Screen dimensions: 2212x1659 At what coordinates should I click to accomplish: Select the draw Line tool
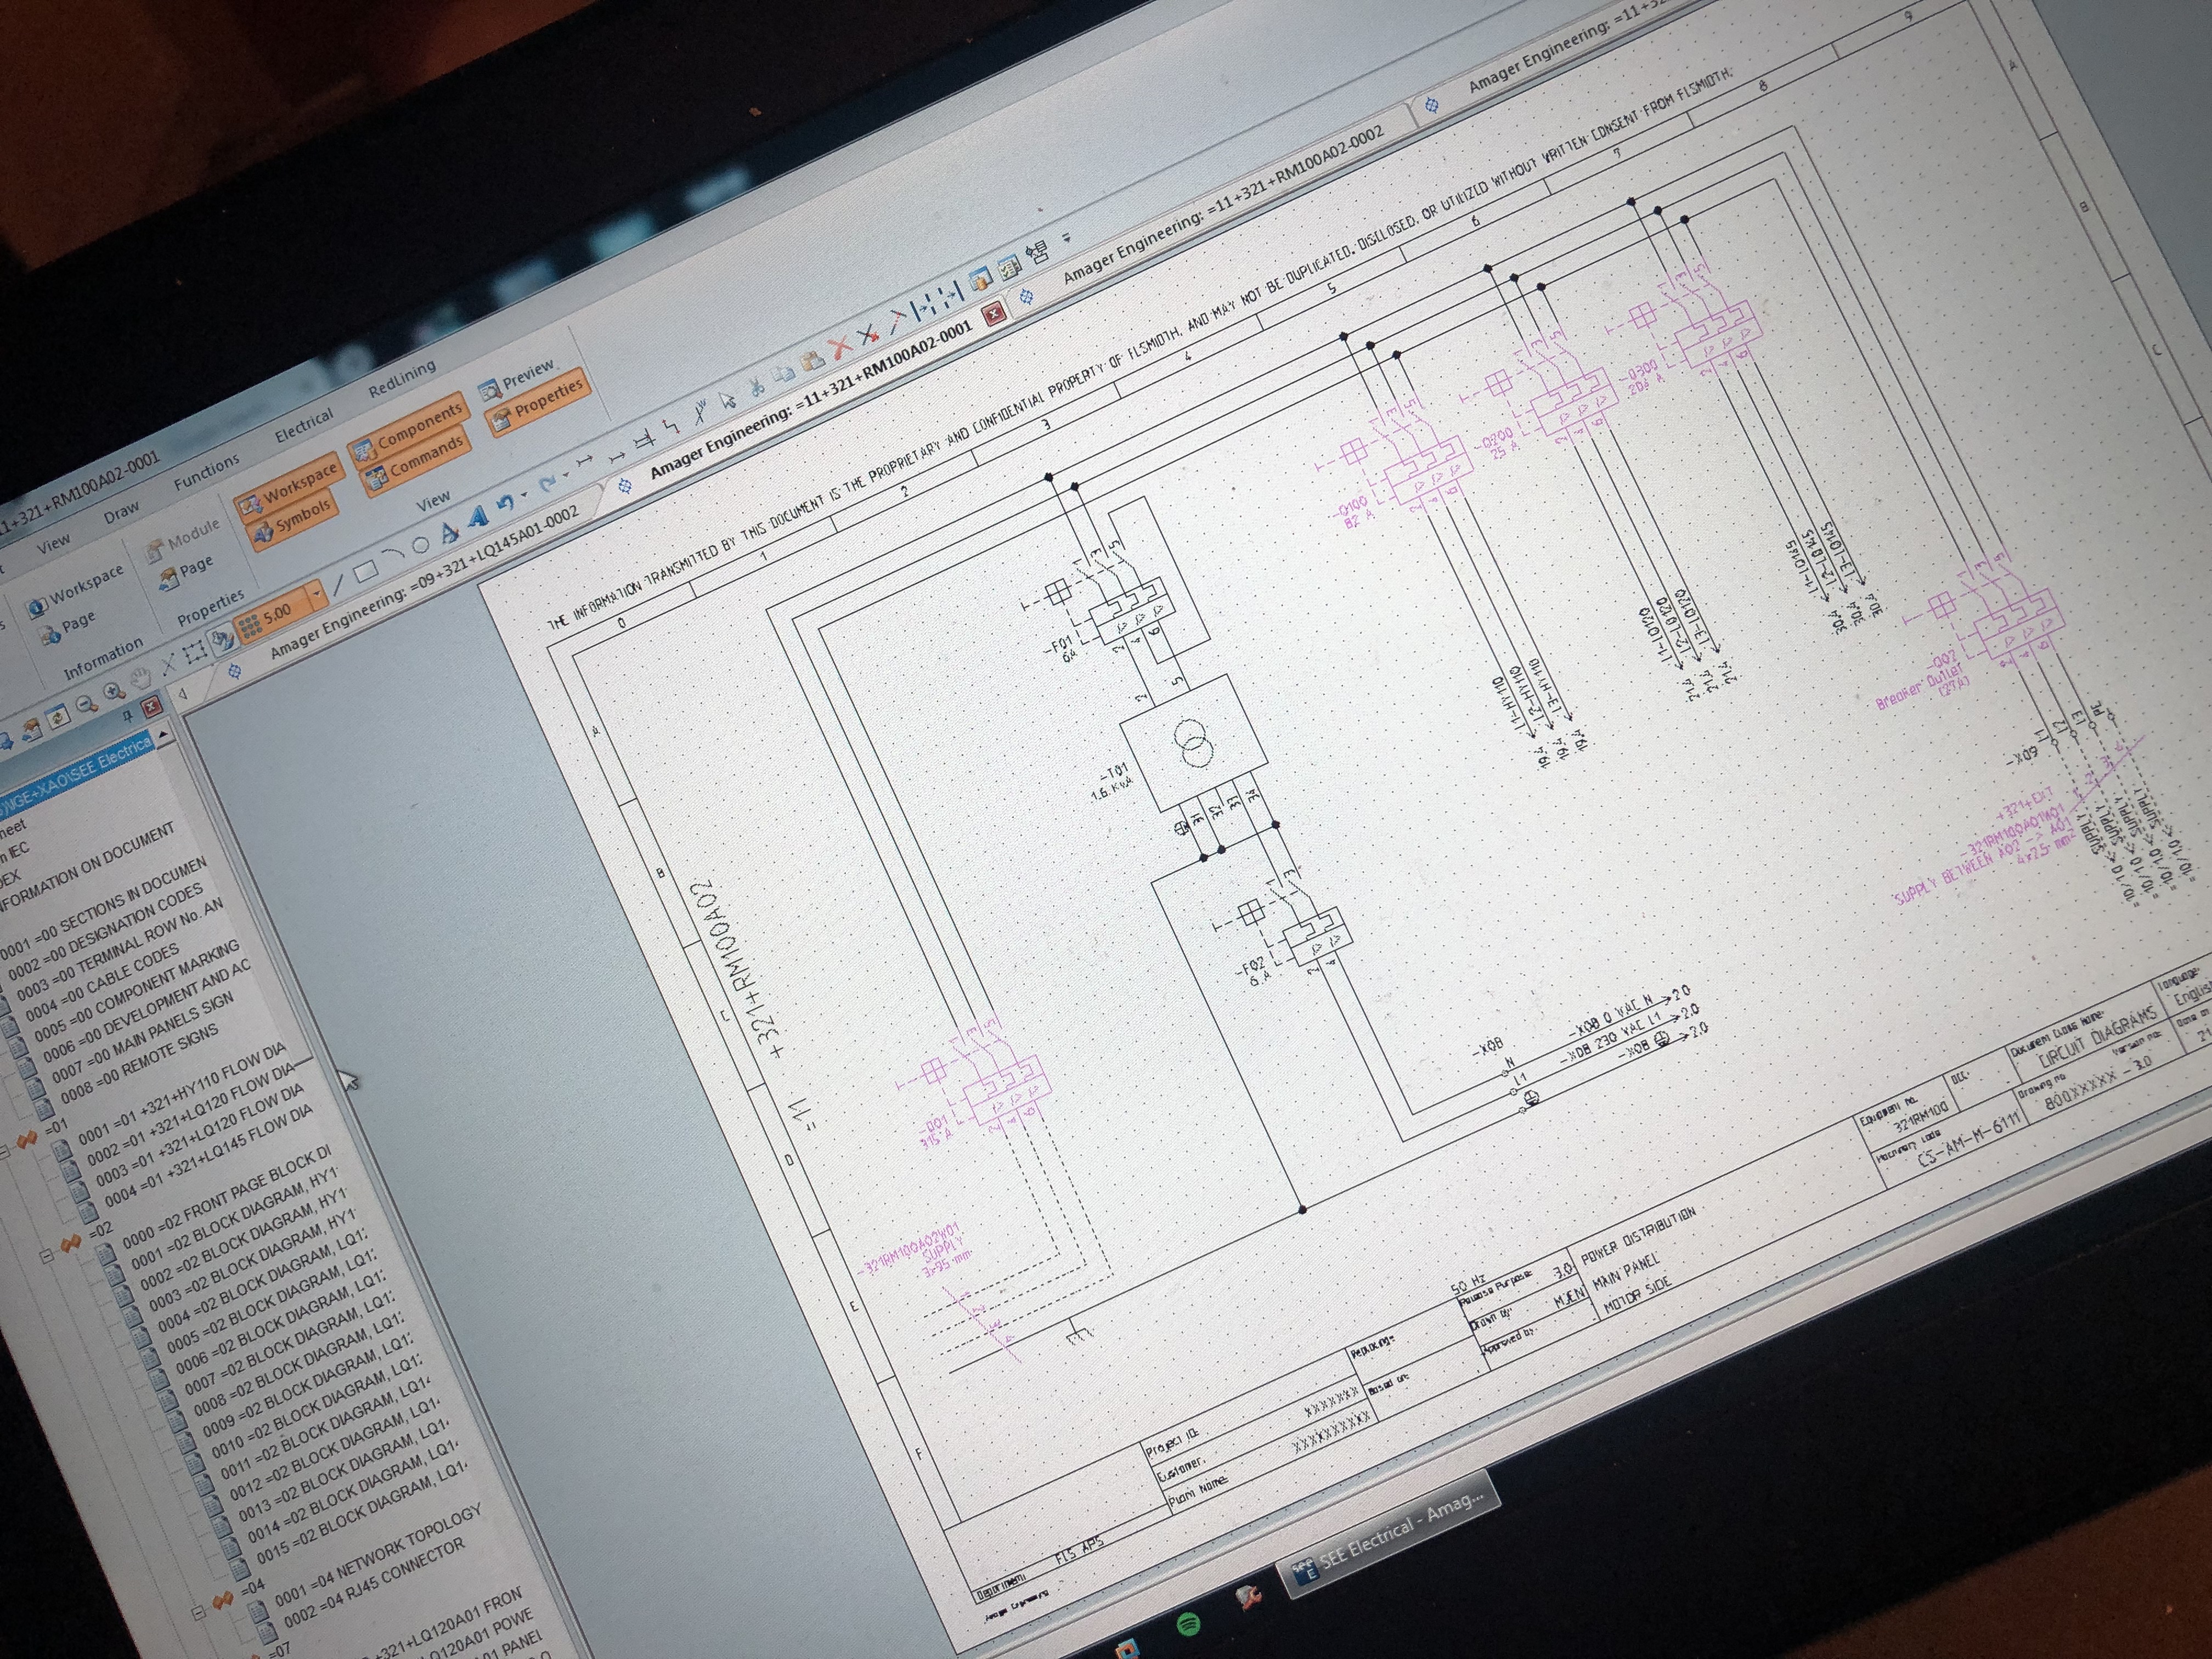(339, 585)
